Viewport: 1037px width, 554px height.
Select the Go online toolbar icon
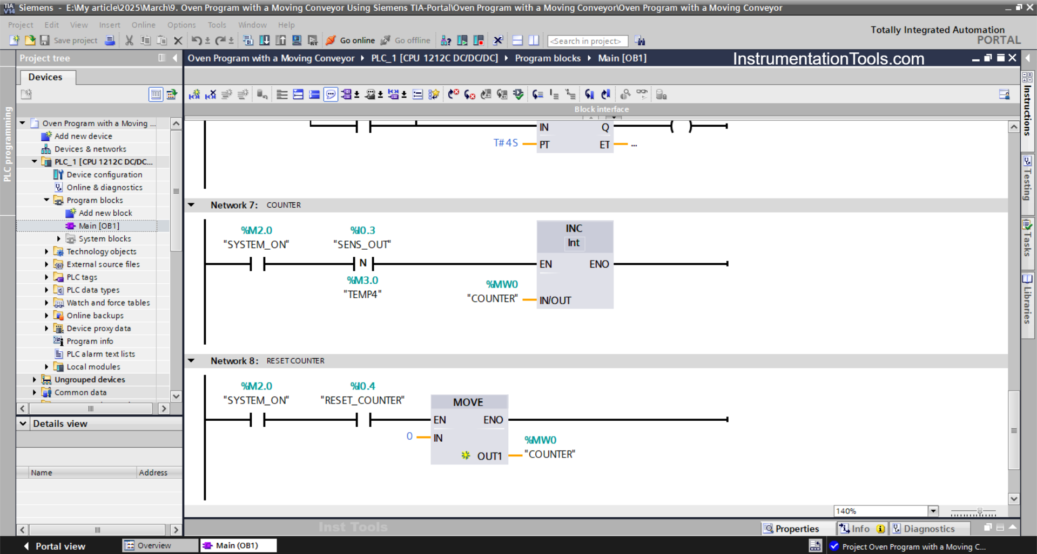pos(350,40)
